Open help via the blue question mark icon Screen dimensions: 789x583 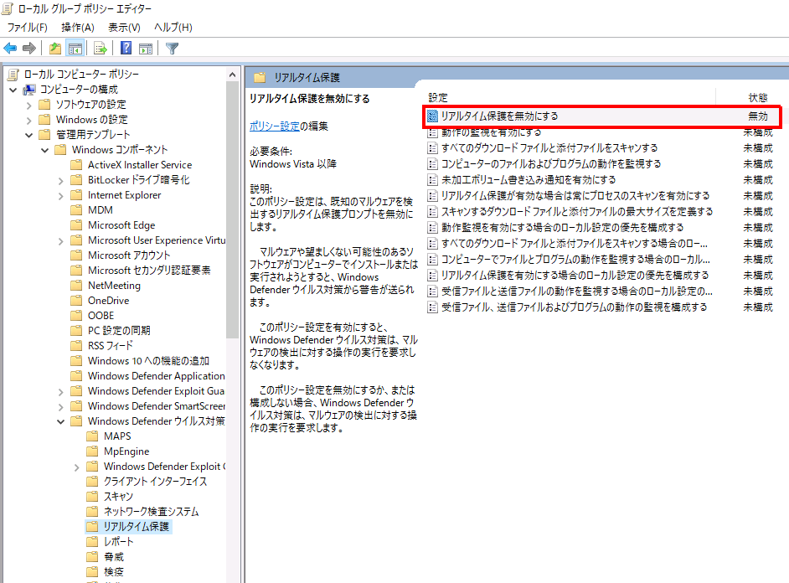point(126,48)
